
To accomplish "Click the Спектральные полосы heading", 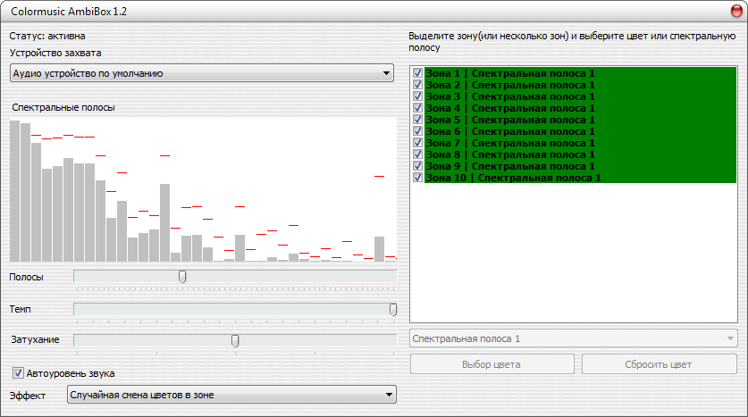I will pos(63,107).
